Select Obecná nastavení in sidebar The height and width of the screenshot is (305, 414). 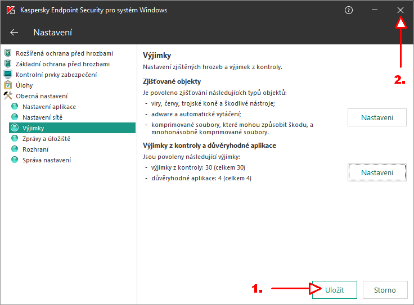click(42, 96)
